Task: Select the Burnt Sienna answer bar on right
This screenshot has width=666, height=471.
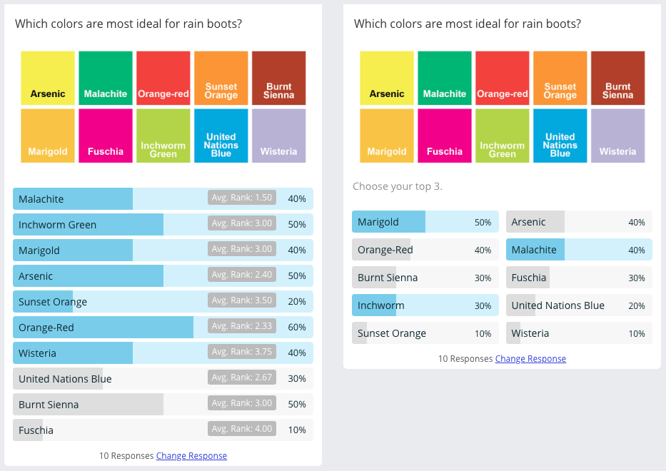Action: pos(425,278)
